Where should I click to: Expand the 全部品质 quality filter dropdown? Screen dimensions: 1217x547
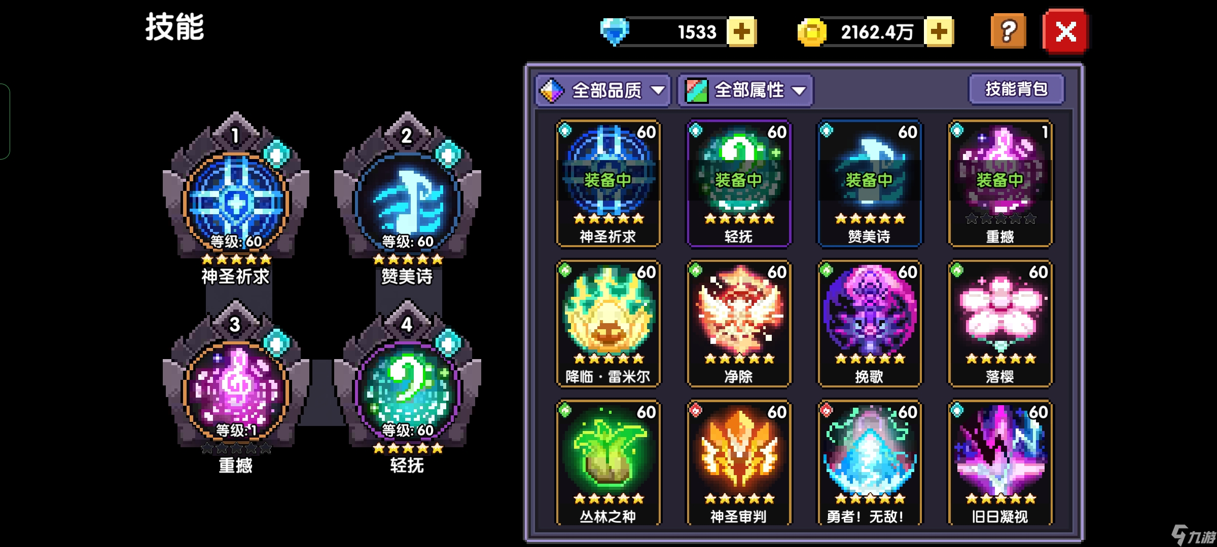click(x=603, y=91)
